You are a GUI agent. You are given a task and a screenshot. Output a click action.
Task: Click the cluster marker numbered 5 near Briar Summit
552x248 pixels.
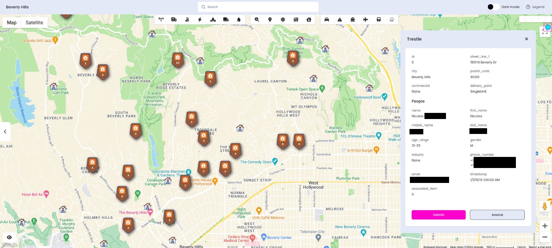[x=293, y=58]
